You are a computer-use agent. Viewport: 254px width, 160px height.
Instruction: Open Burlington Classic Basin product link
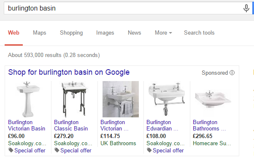coord(71,125)
